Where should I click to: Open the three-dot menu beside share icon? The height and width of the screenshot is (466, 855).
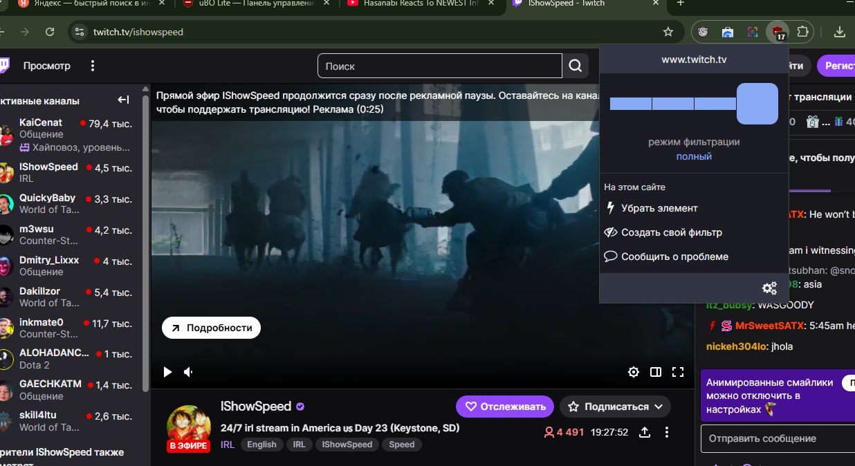click(667, 432)
